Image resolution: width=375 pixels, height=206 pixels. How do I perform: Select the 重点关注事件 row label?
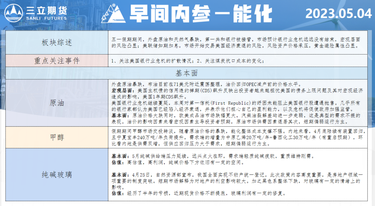click(57, 61)
